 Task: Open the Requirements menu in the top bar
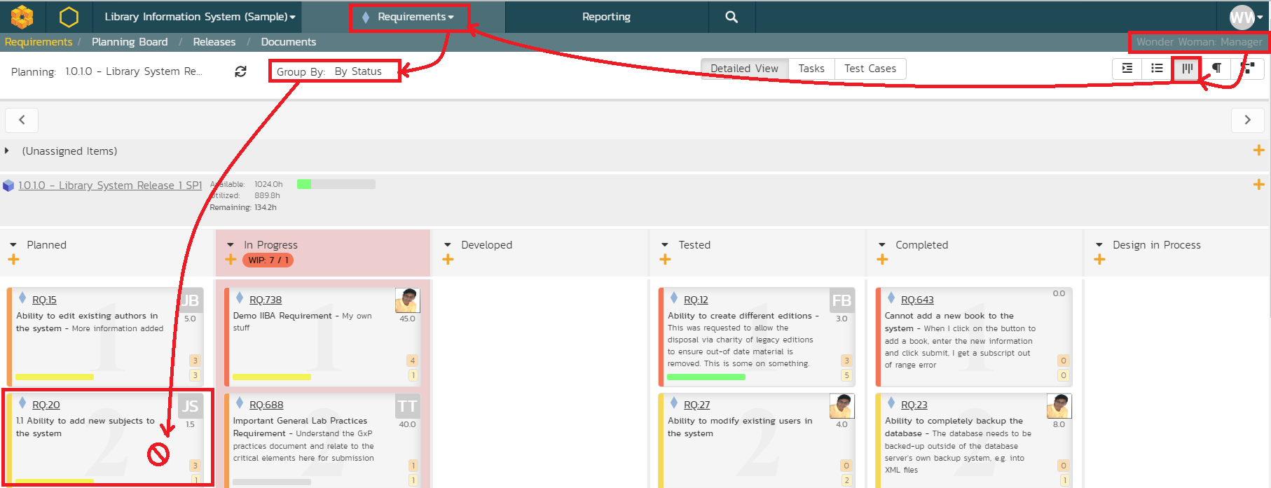410,17
